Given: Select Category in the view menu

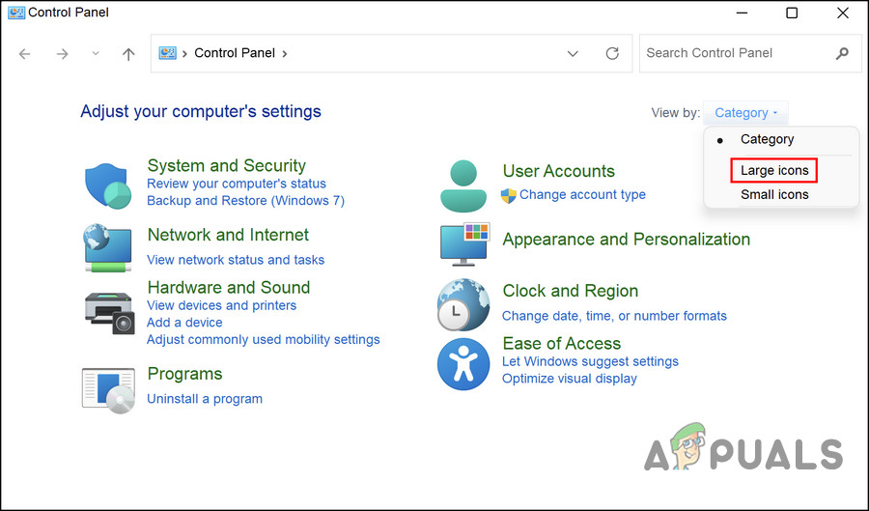Looking at the screenshot, I should coord(767,139).
